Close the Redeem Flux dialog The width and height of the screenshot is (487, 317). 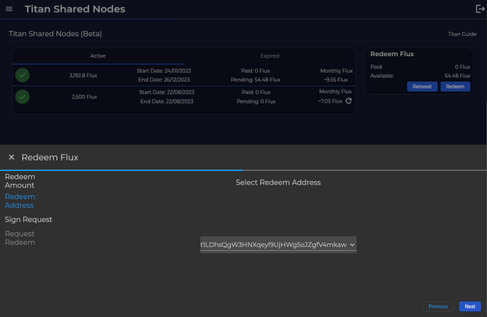(x=11, y=157)
